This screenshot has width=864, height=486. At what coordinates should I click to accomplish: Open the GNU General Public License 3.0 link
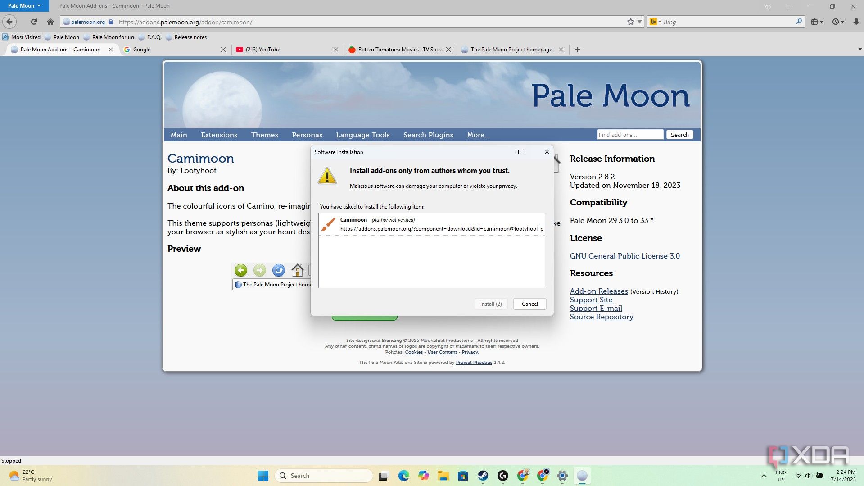point(624,256)
